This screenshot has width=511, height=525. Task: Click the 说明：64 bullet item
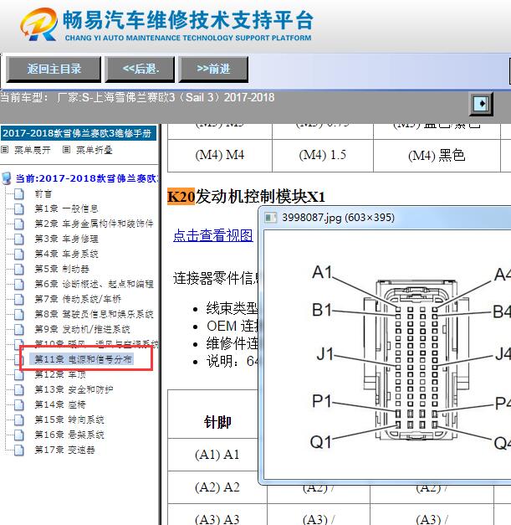coord(233,361)
